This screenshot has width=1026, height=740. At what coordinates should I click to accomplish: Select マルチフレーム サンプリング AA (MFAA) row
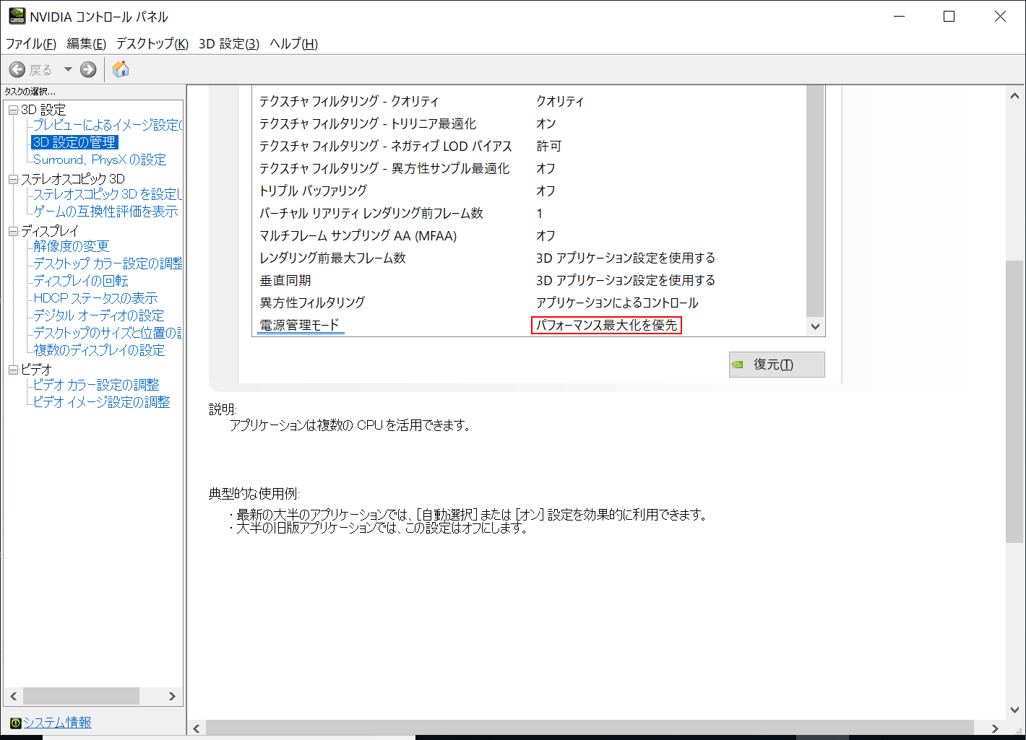point(528,235)
